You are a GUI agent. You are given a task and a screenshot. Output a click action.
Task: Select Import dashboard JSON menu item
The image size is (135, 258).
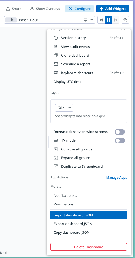click(x=89, y=215)
